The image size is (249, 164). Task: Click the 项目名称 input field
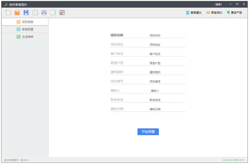[168, 35]
